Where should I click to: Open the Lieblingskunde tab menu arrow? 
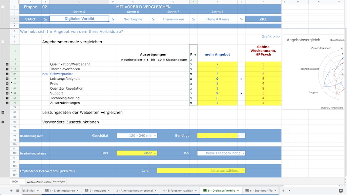(x=78, y=191)
